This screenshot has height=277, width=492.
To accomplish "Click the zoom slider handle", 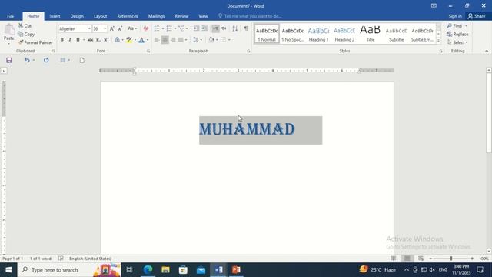I will pyautogui.click(x=451, y=259).
